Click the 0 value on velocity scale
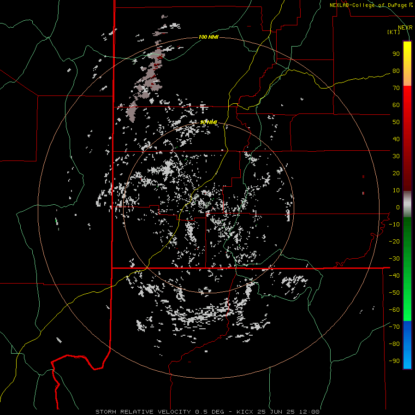Viewport: 415px width, 415px height. pos(398,207)
